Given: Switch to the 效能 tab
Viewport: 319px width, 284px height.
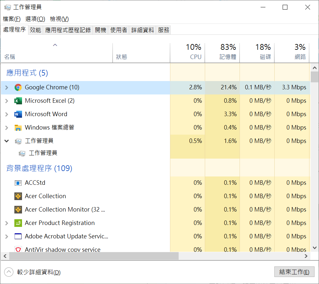Looking at the screenshot, I should pyautogui.click(x=35, y=30).
